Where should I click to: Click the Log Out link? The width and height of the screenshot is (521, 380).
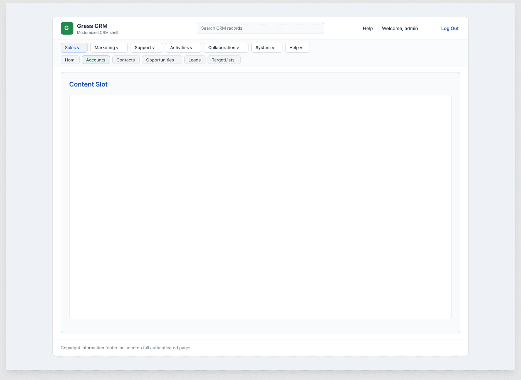(x=450, y=29)
